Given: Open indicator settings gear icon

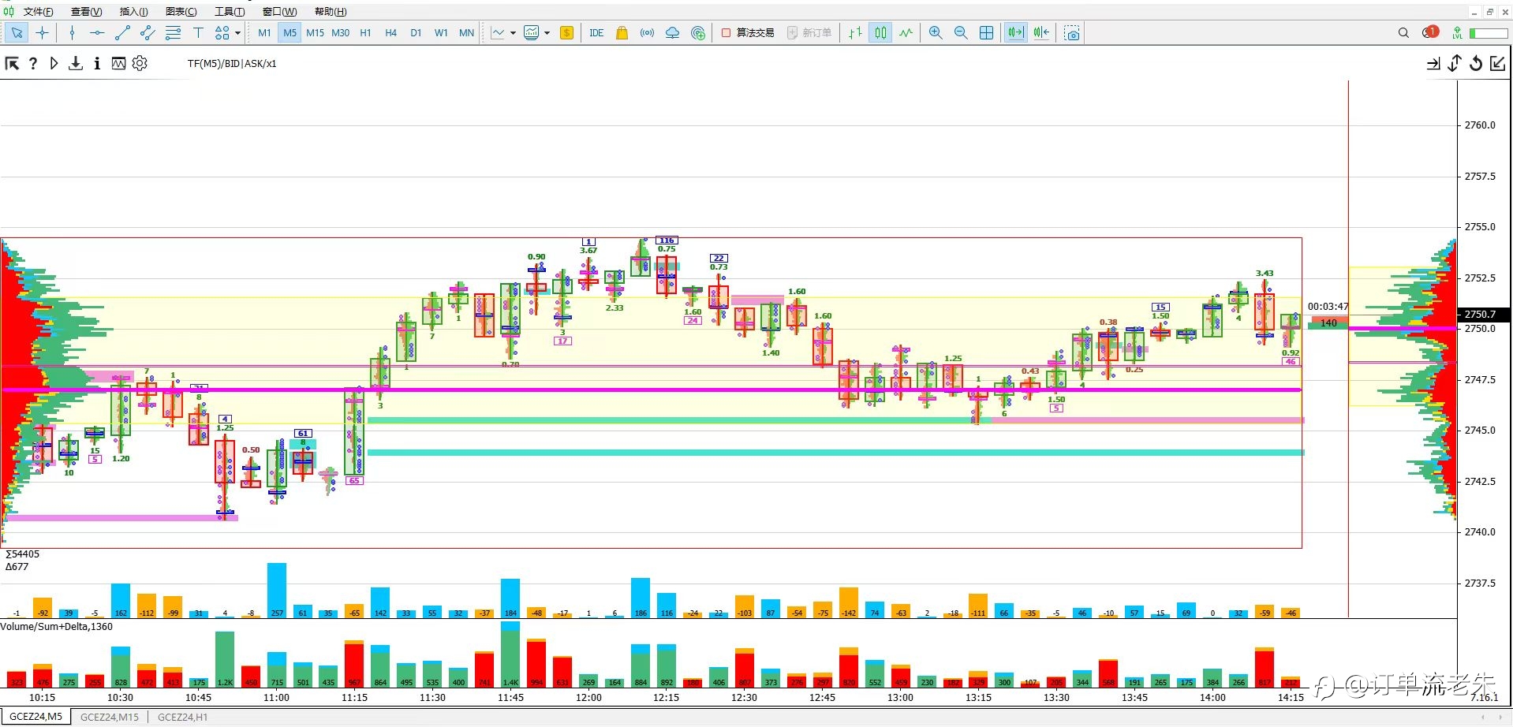Looking at the screenshot, I should point(140,63).
